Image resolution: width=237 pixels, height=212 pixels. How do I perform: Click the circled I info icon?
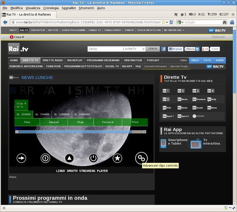(x=45, y=158)
